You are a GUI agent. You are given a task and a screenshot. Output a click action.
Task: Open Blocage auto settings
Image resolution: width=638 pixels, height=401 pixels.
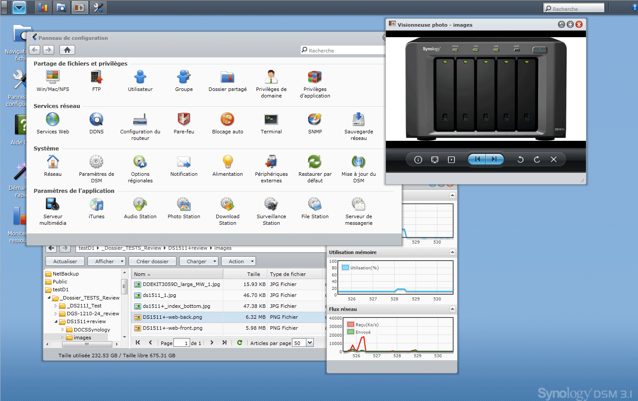[227, 119]
